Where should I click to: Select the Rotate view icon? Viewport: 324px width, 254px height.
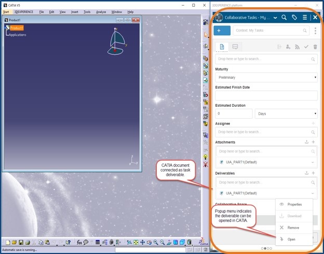tap(149, 243)
